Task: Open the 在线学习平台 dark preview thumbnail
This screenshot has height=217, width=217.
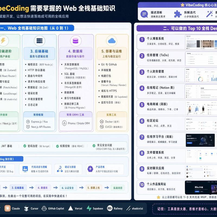Action: click(200, 140)
